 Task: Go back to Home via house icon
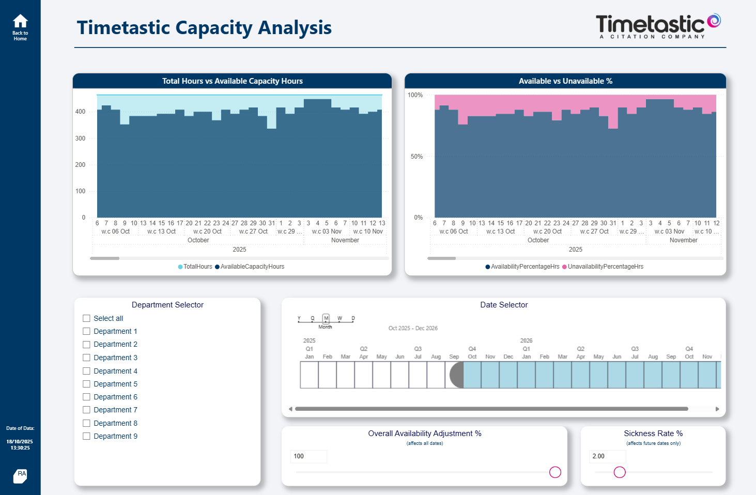click(20, 21)
